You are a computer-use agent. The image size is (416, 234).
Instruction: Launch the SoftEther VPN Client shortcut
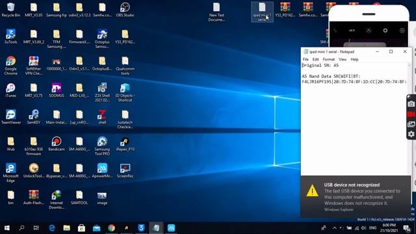33,66
